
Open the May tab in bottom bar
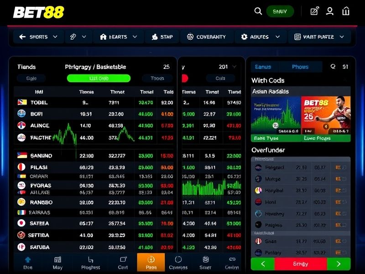[x=57, y=263]
